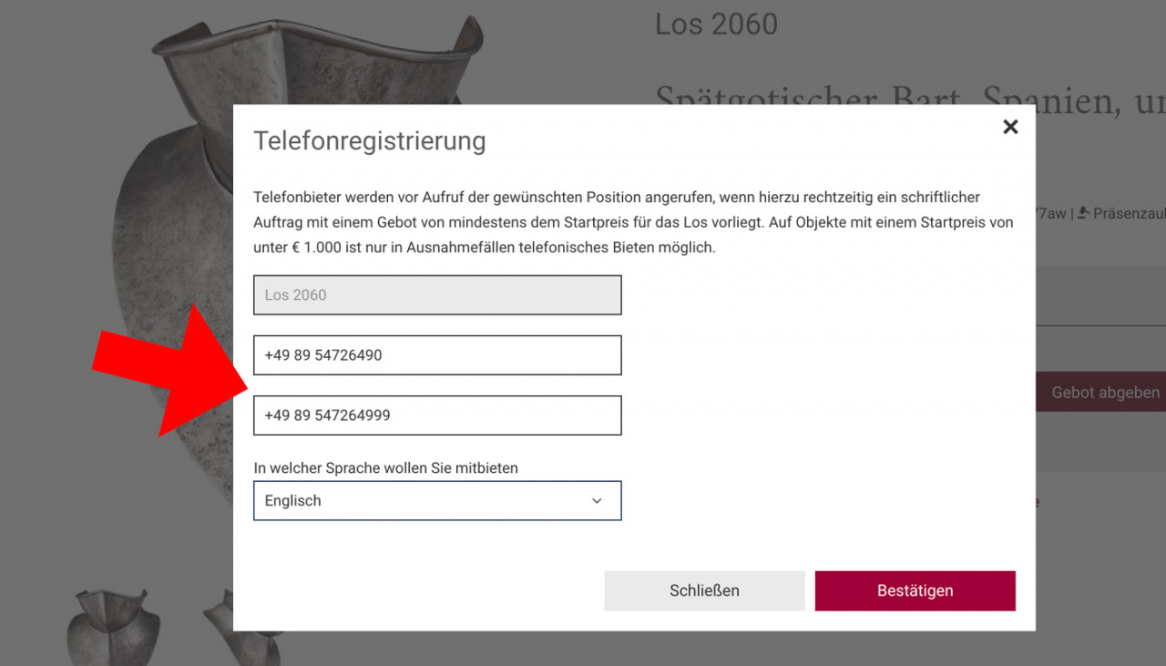Click the dimmed Gebot abgeben button

point(1104,393)
